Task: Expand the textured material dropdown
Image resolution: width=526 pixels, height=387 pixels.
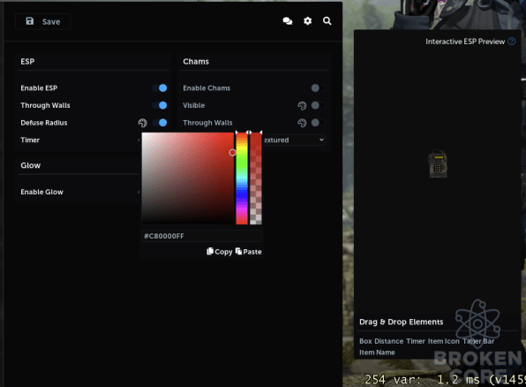Action: pyautogui.click(x=294, y=140)
